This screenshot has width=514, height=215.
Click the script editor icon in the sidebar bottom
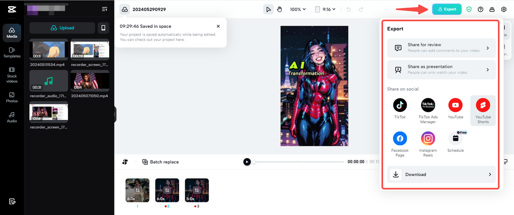[x=12, y=201]
